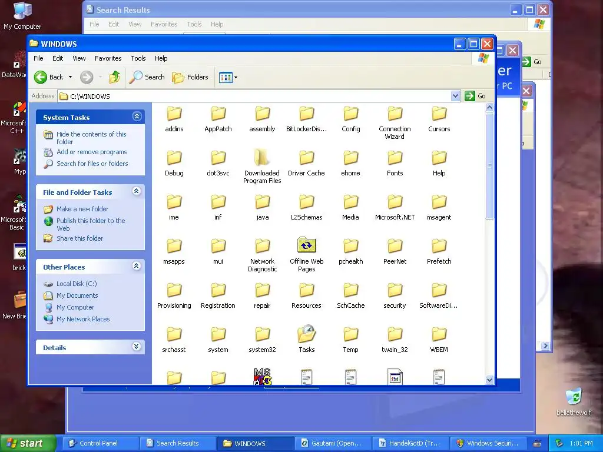This screenshot has width=603, height=452.
Task: Switch to Gautami taskbar button
Action: point(333,443)
